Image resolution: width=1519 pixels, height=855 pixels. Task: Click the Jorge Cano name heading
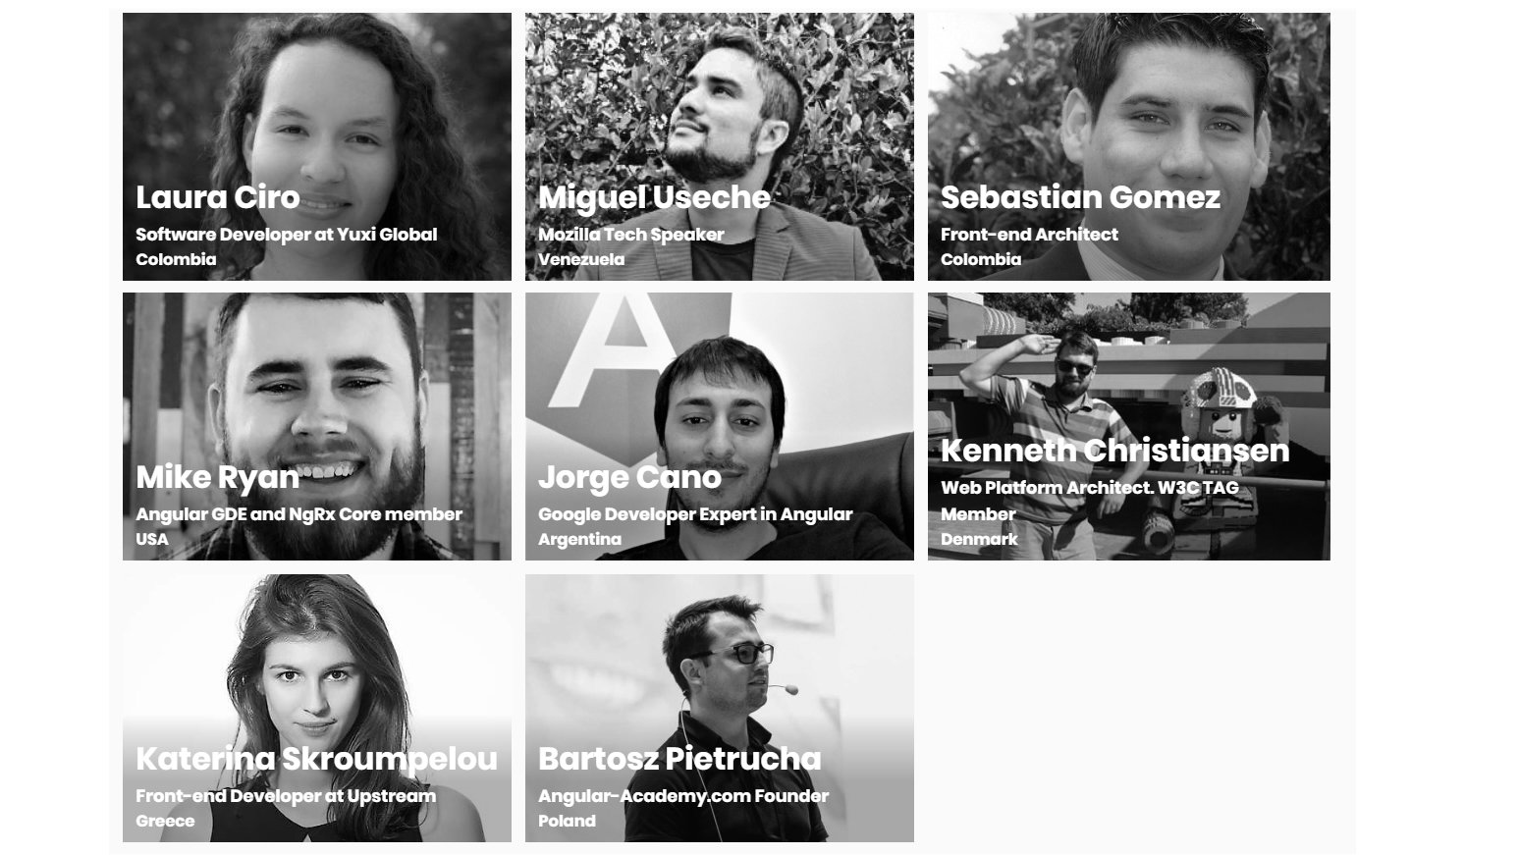[x=629, y=477]
